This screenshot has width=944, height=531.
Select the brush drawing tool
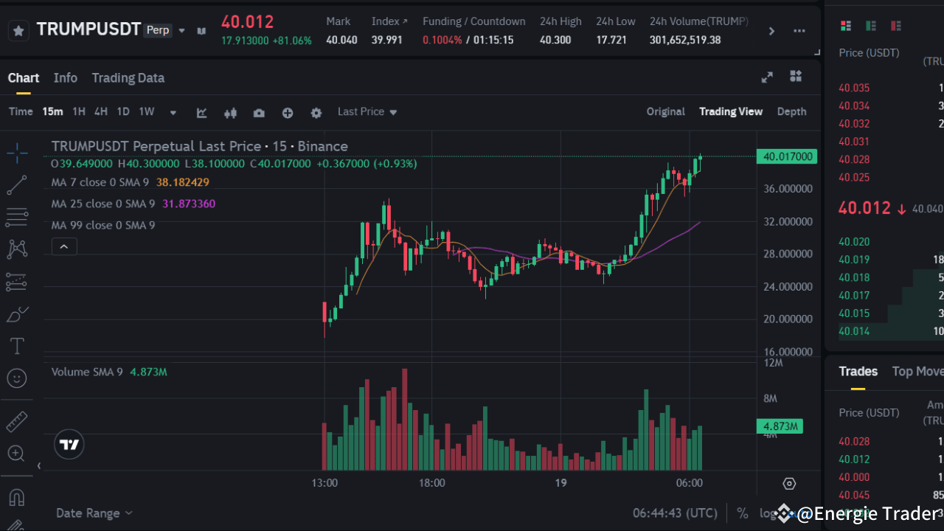pos(17,314)
